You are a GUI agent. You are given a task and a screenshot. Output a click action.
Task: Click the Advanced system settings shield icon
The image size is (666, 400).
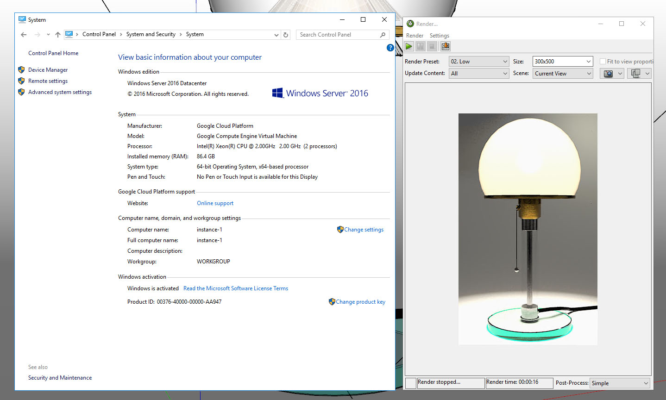(21, 92)
